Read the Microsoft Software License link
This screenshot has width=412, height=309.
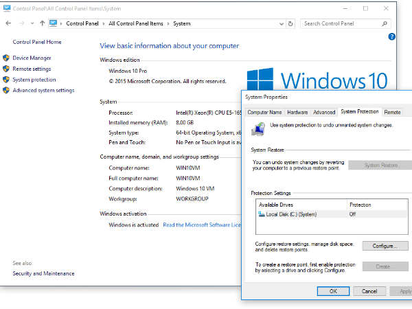click(x=201, y=225)
